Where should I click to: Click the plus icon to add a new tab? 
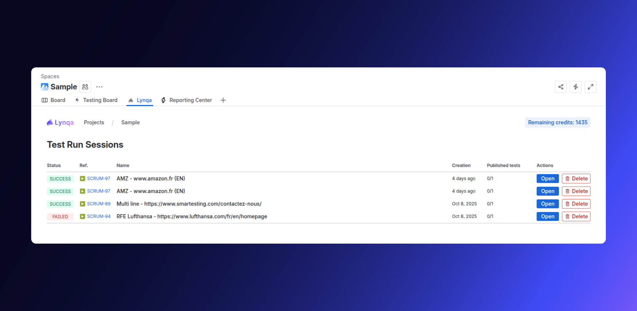click(223, 100)
